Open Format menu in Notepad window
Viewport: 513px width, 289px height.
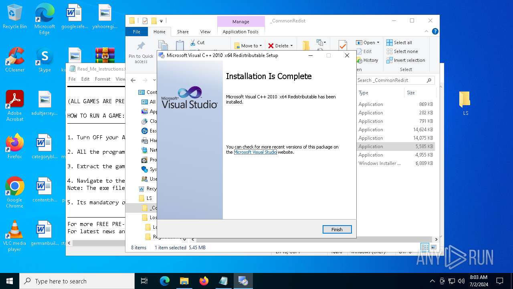[x=103, y=79]
